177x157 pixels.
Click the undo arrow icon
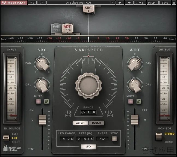click(32, 3)
